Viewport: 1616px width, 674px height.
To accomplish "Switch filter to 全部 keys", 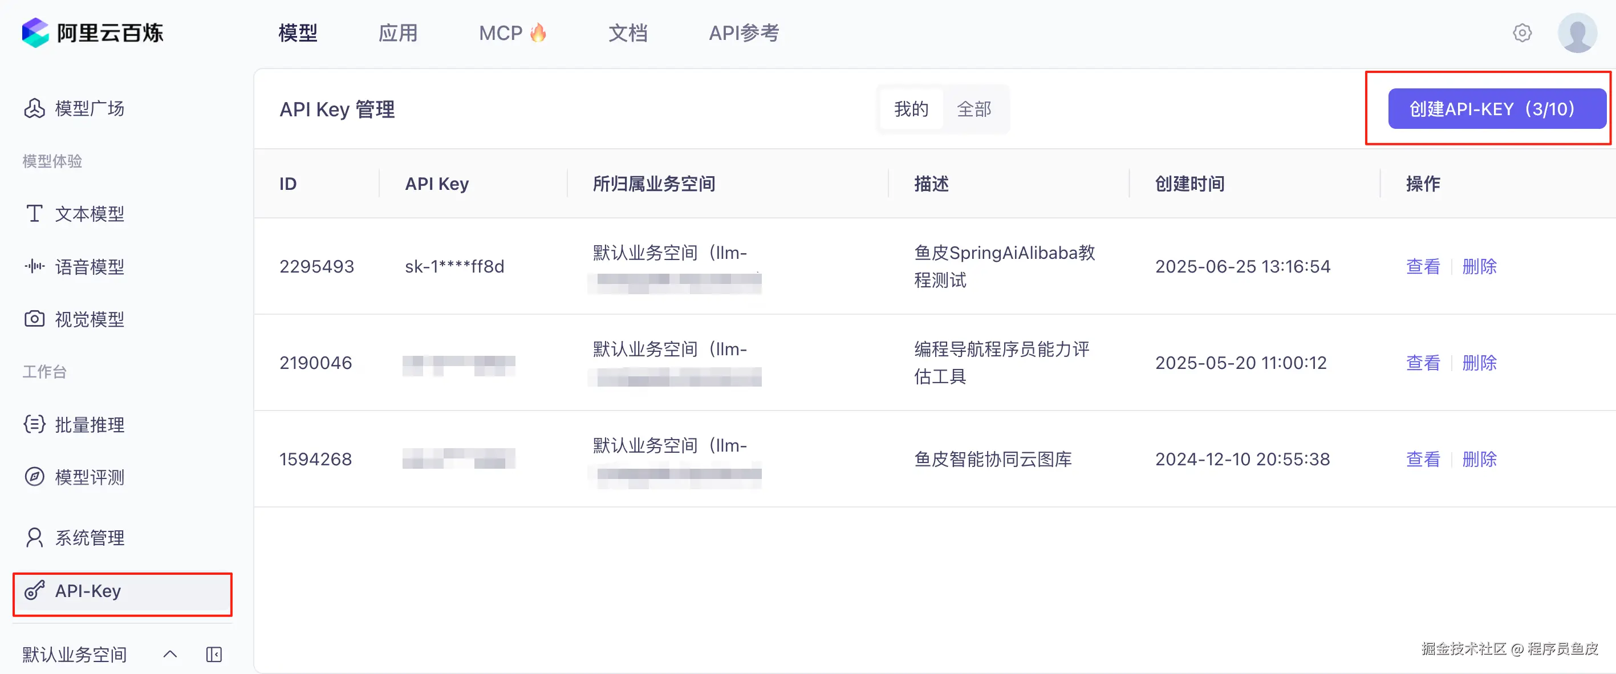I will coord(973,109).
